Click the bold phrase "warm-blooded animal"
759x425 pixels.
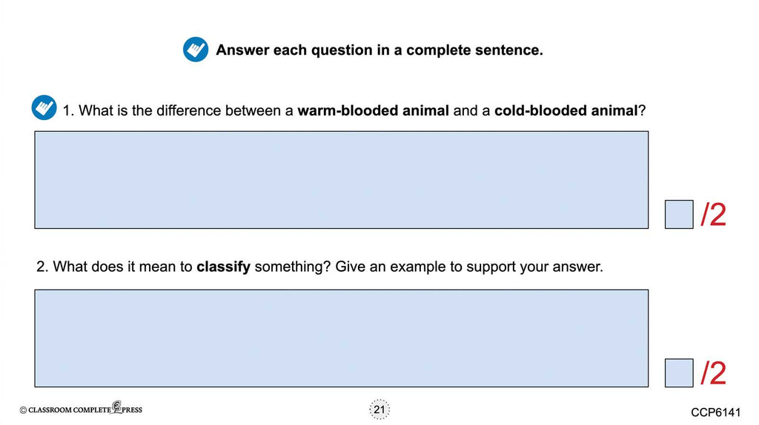pyautogui.click(x=373, y=111)
